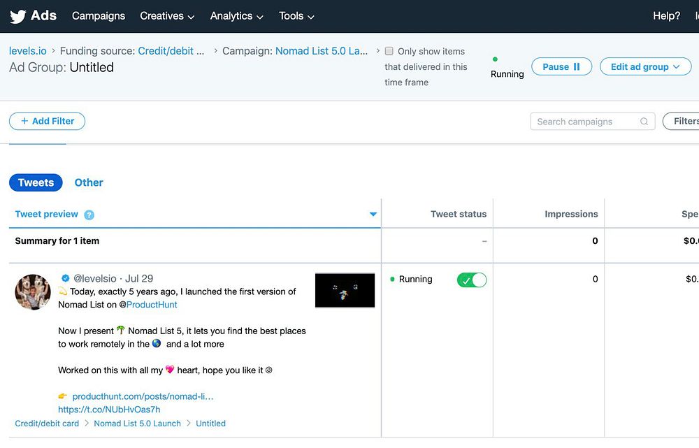Image resolution: width=699 pixels, height=448 pixels.
Task: Click 'Summary for 1 item' row label
Action: (x=57, y=240)
